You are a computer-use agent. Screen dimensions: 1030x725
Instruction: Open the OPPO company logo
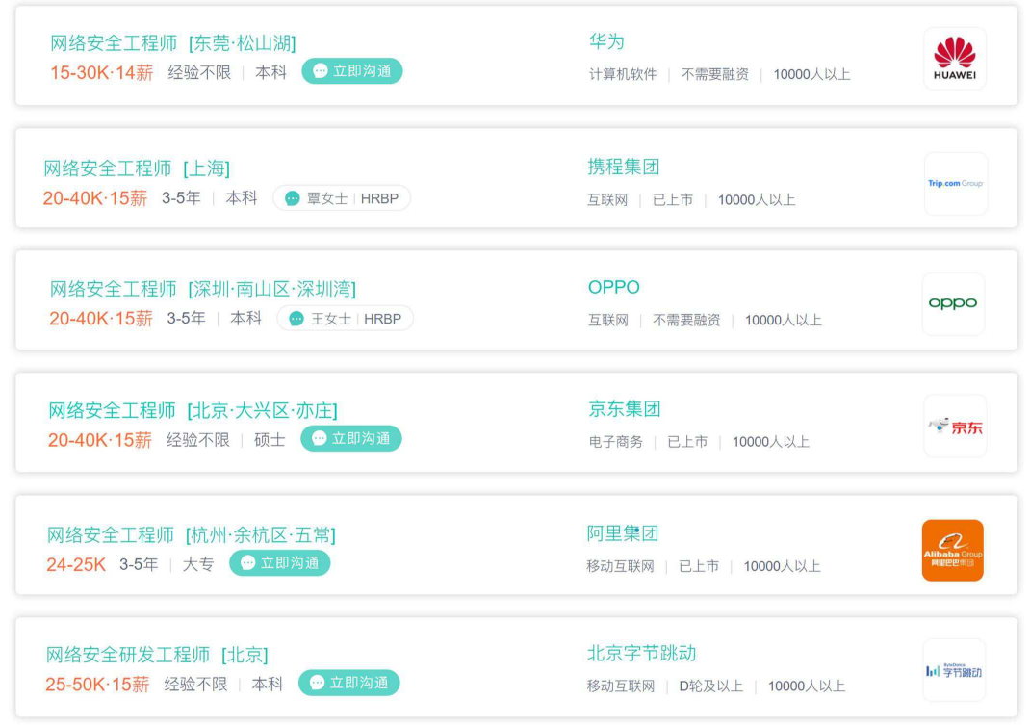pos(953,303)
